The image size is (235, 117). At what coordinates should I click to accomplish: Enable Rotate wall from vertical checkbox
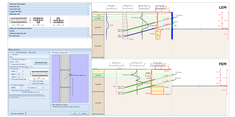coord(52,107)
